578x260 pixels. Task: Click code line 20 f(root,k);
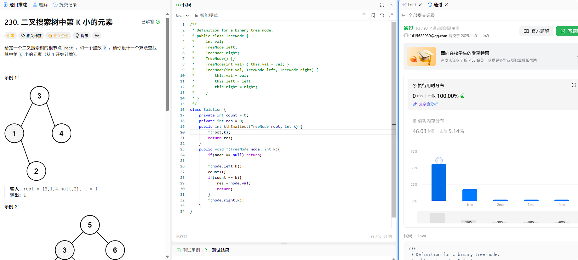pyautogui.click(x=219, y=132)
